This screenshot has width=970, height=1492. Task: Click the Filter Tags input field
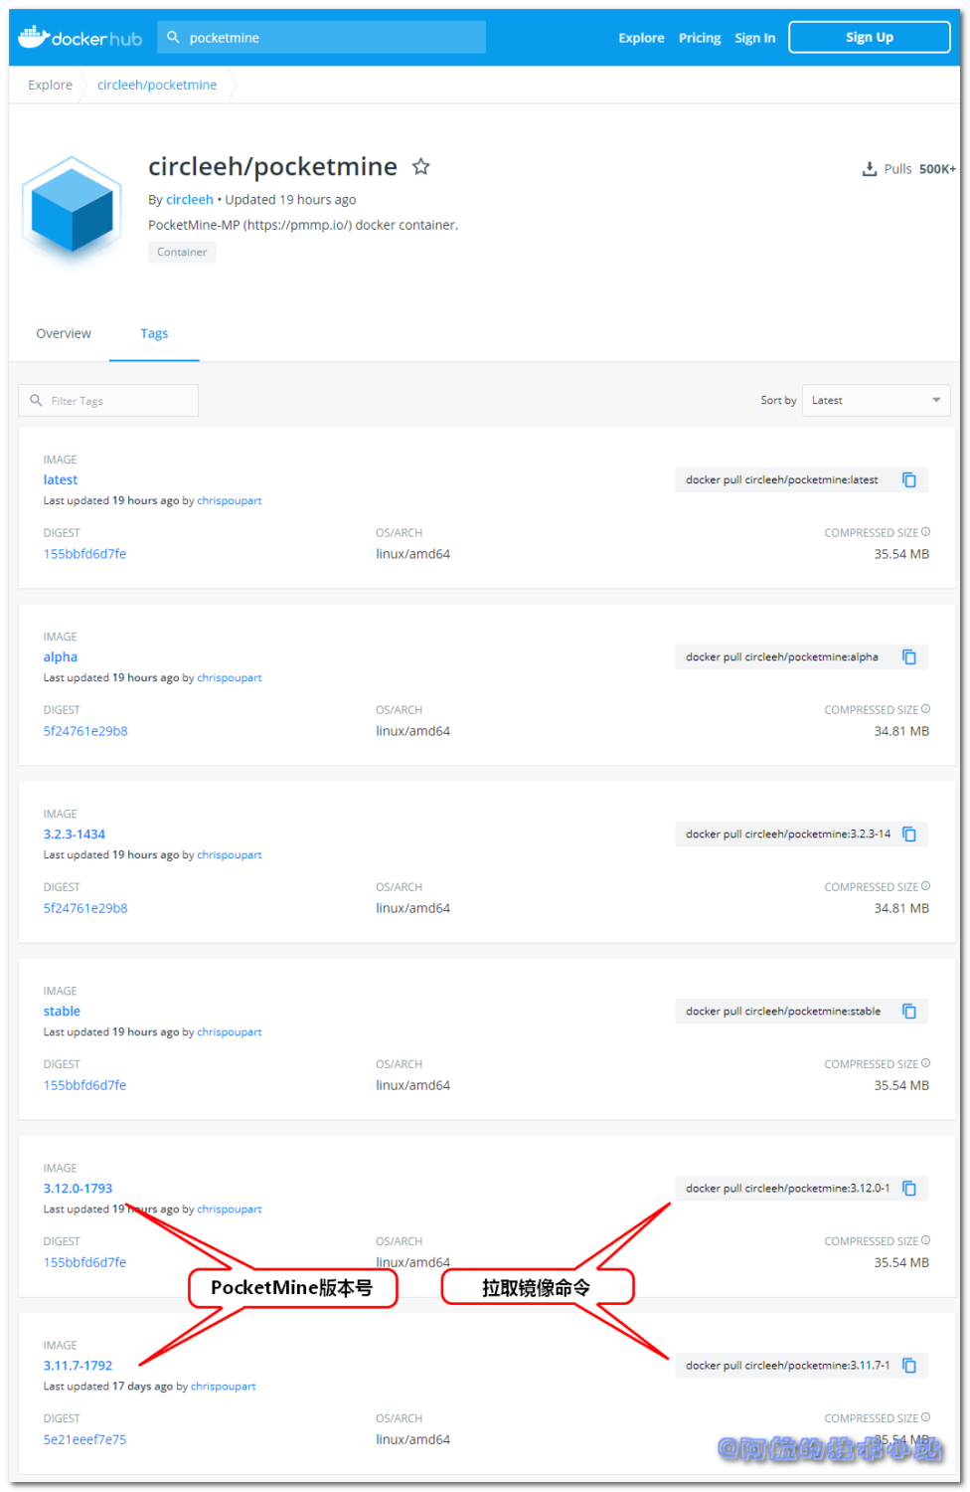click(108, 400)
